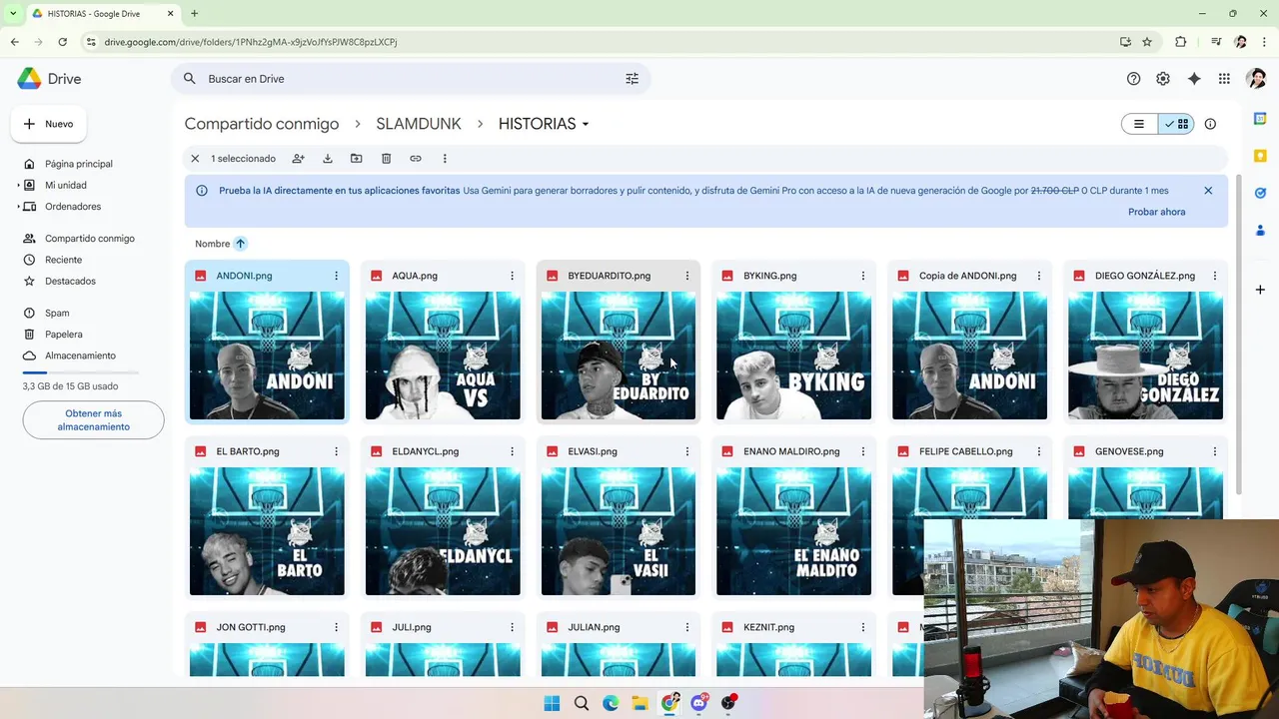
Task: Click the Nuevo button
Action: [x=48, y=124]
